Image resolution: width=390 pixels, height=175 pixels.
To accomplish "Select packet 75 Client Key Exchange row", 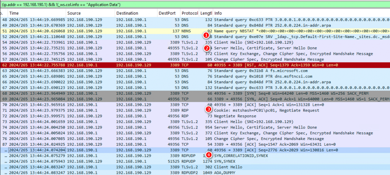I will [x=195, y=133].
